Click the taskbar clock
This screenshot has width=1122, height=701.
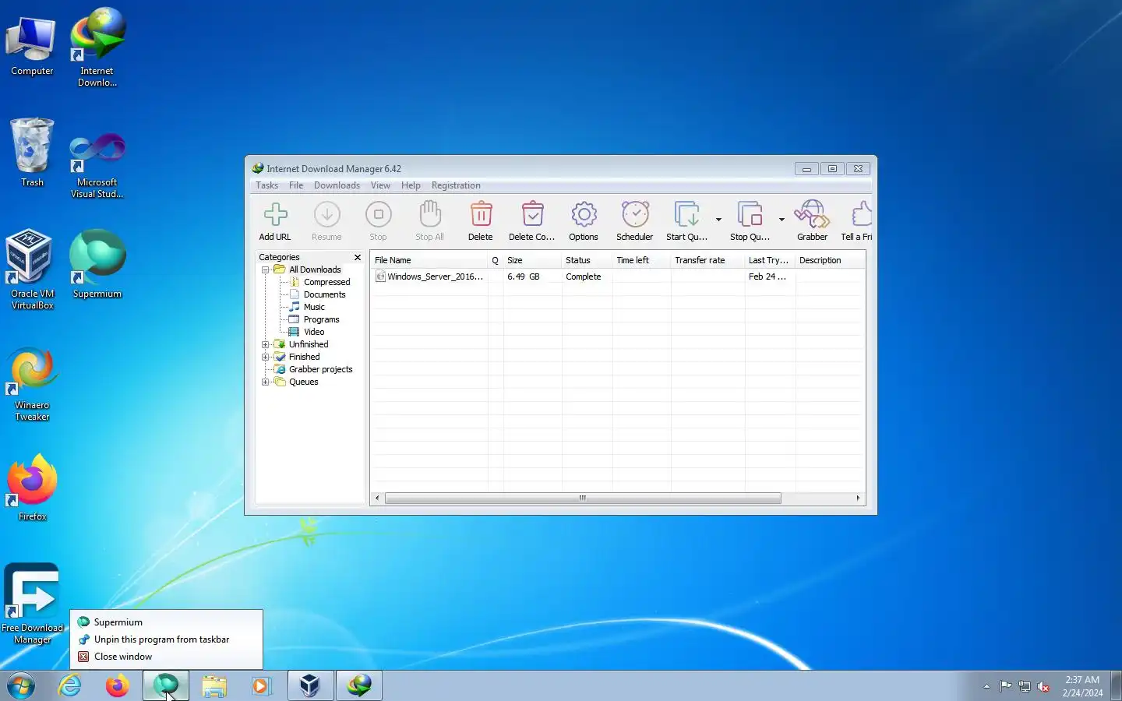1082,686
